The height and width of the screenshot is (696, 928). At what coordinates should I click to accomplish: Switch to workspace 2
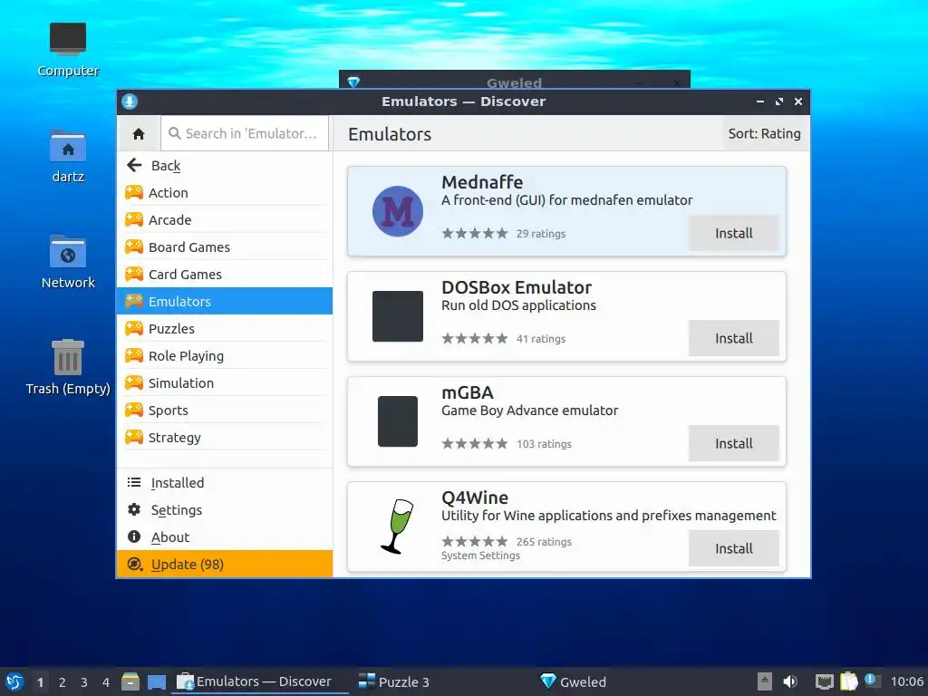coord(63,682)
